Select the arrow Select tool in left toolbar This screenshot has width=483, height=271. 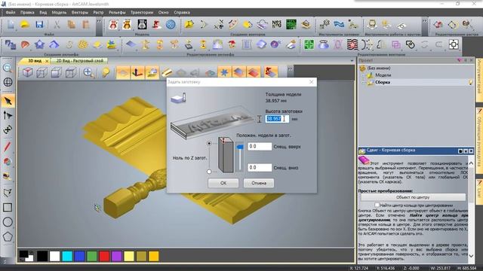(x=8, y=101)
